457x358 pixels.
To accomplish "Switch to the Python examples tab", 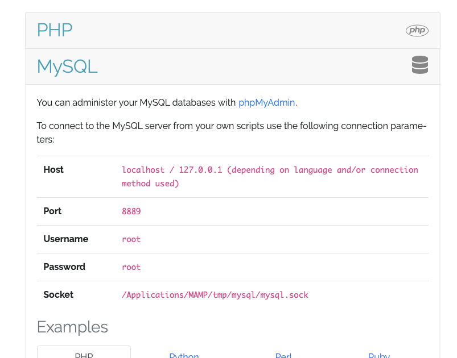I will 184,355.
